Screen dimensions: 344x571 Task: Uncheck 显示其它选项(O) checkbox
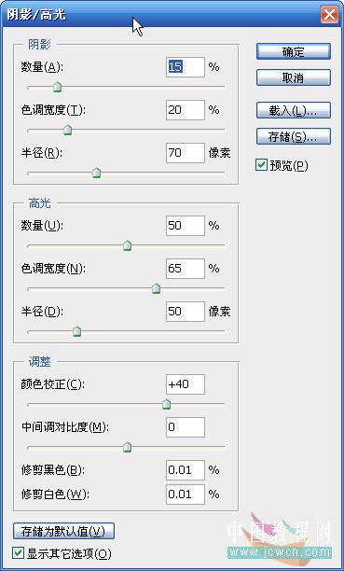pos(18,553)
